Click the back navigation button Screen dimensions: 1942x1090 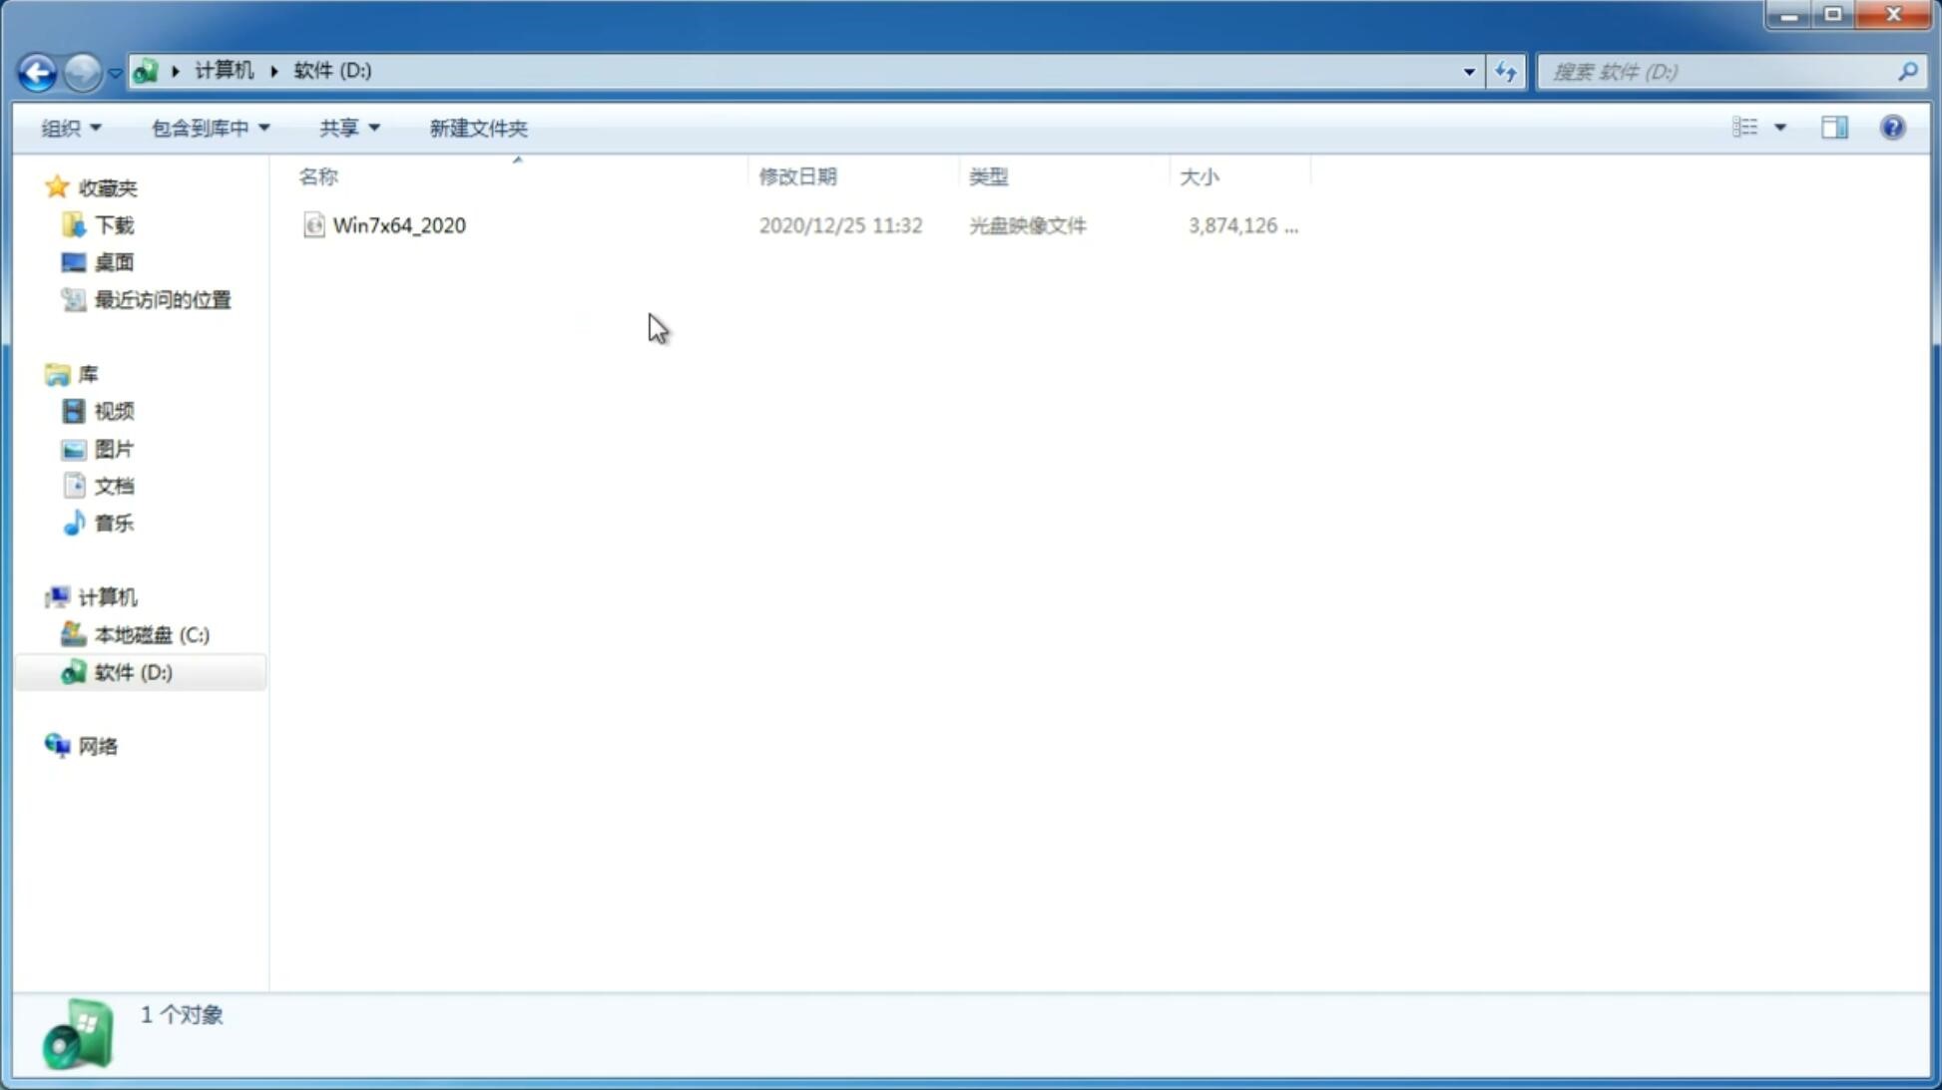tap(36, 71)
